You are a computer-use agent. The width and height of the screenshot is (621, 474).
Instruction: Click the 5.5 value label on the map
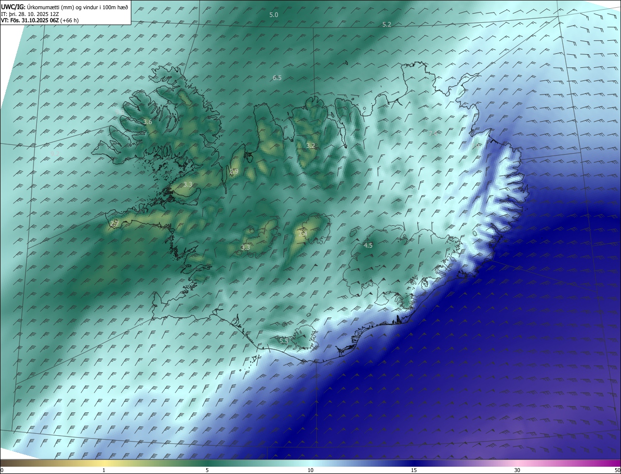(284, 341)
